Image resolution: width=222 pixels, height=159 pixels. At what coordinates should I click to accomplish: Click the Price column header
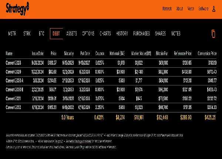[x=54, y=54]
